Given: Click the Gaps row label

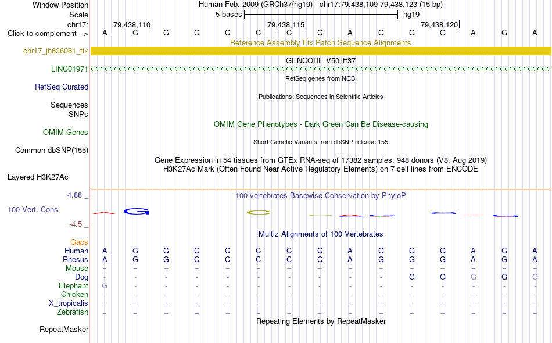Looking at the screenshot, I should (x=79, y=242).
